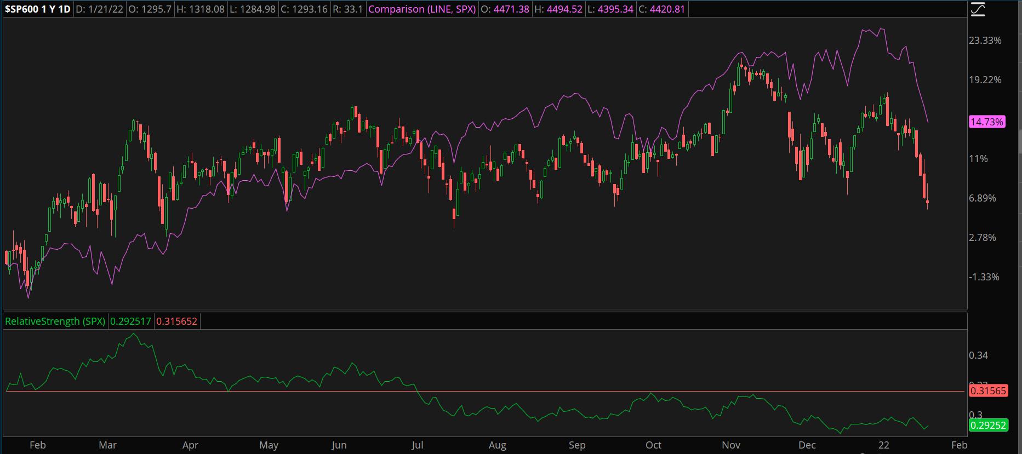Click the green 0.29252 axis bubble

click(x=988, y=426)
